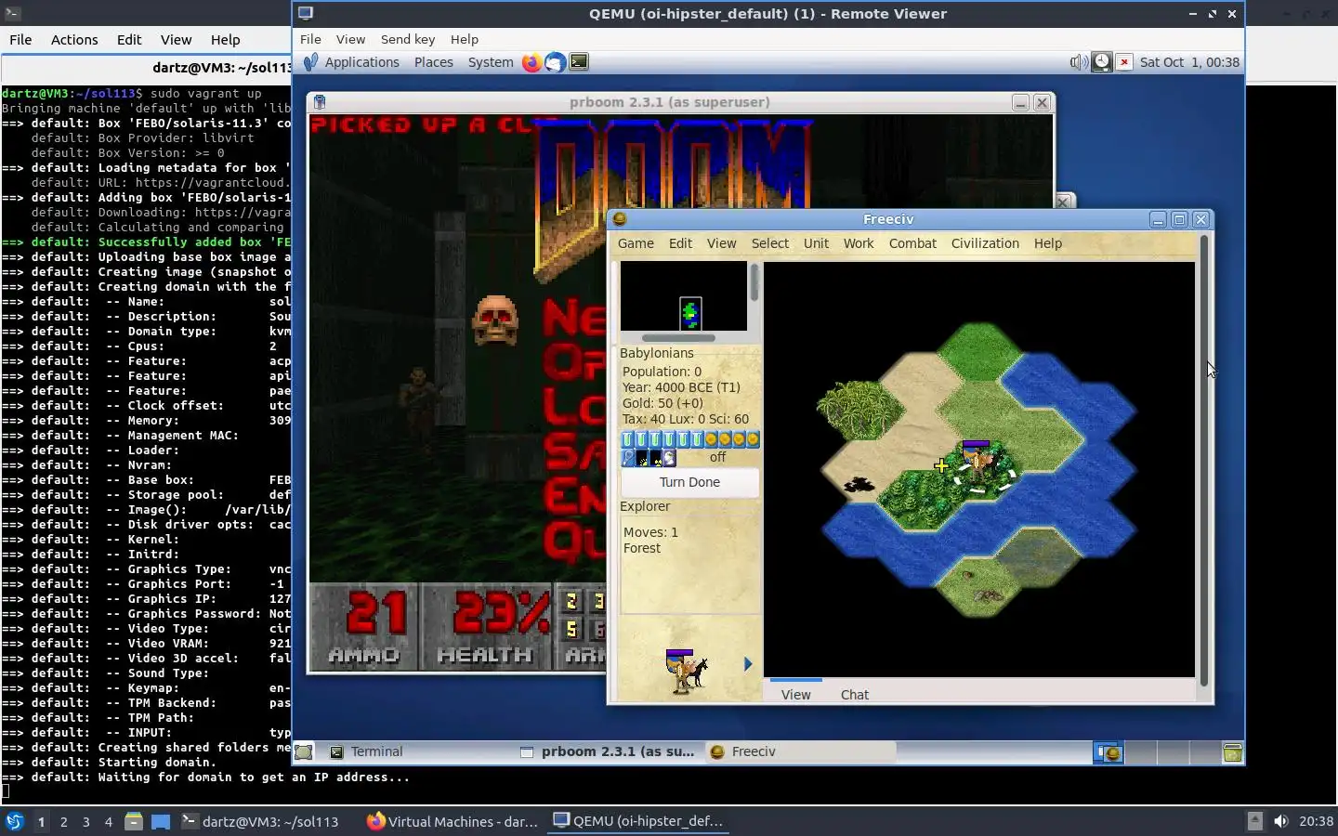
Task: Open Freeciv Combat menu
Action: (912, 243)
